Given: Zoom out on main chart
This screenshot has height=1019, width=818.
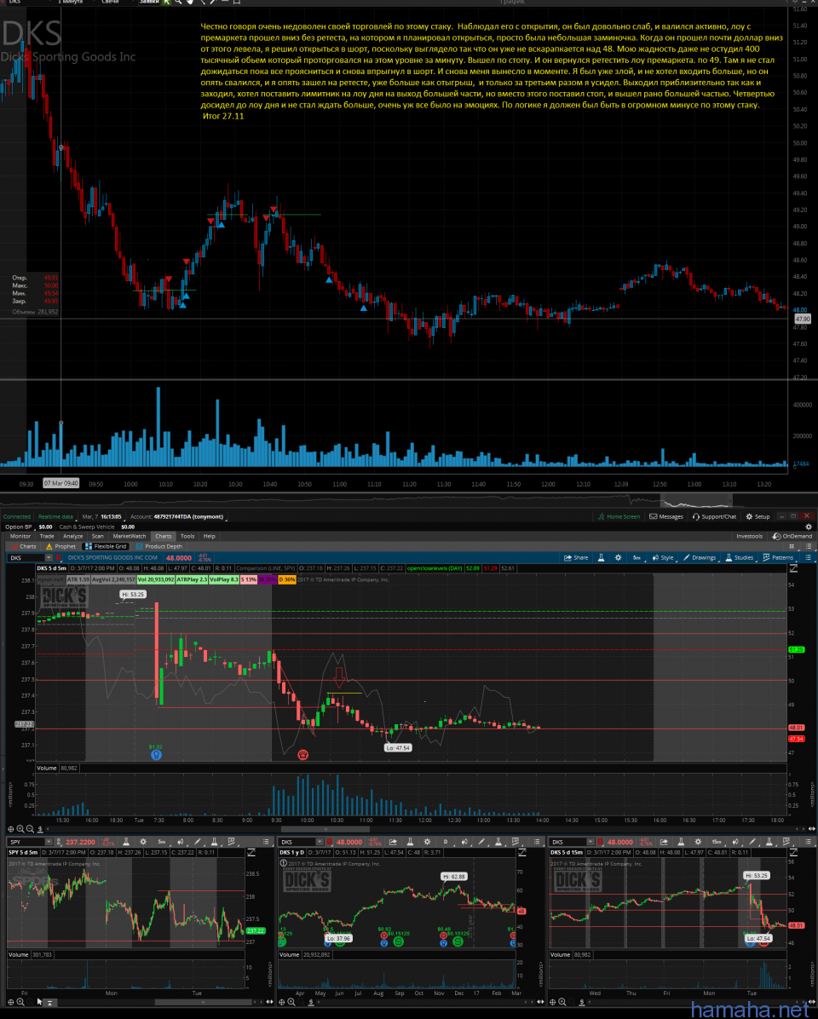Looking at the screenshot, I should click(31, 829).
